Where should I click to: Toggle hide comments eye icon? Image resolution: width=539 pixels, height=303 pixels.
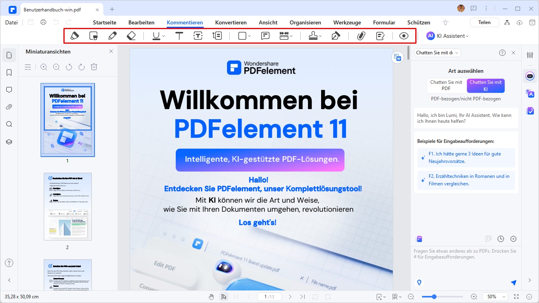coord(404,36)
